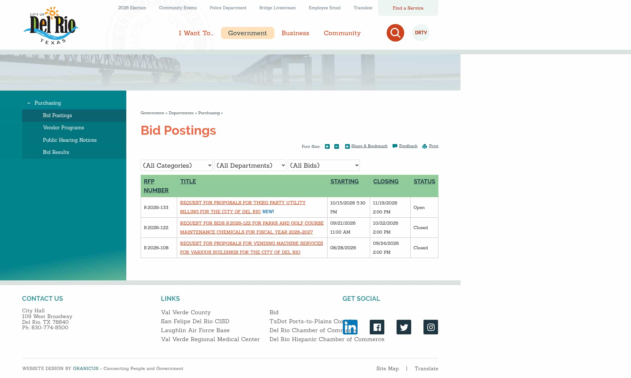Open the San Felipe Del Rio CISD link

tap(195, 321)
